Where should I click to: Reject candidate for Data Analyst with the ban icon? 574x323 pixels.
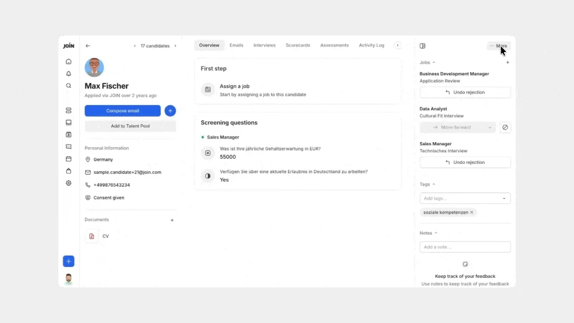point(505,127)
